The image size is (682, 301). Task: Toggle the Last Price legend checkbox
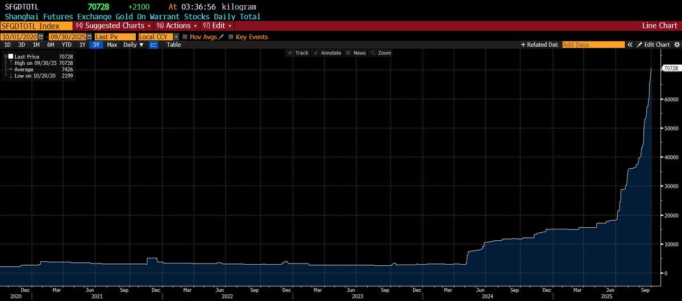pyautogui.click(x=10, y=56)
